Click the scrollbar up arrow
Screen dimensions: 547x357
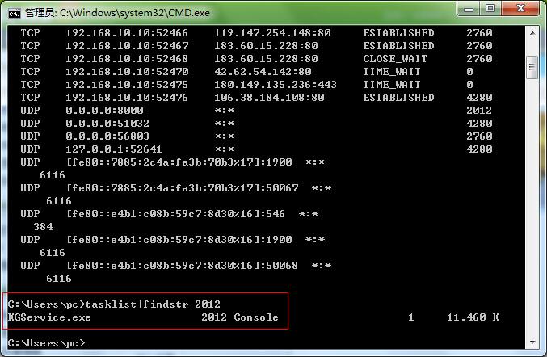pyautogui.click(x=532, y=33)
